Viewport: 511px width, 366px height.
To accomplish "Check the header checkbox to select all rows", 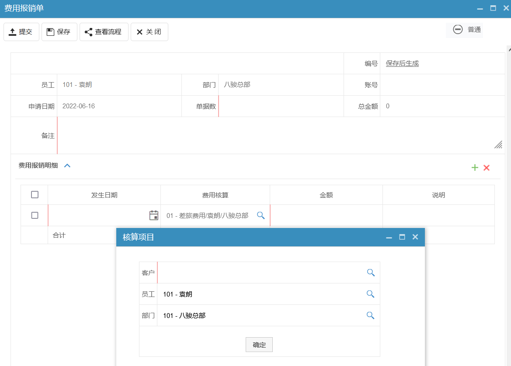I will click(35, 194).
